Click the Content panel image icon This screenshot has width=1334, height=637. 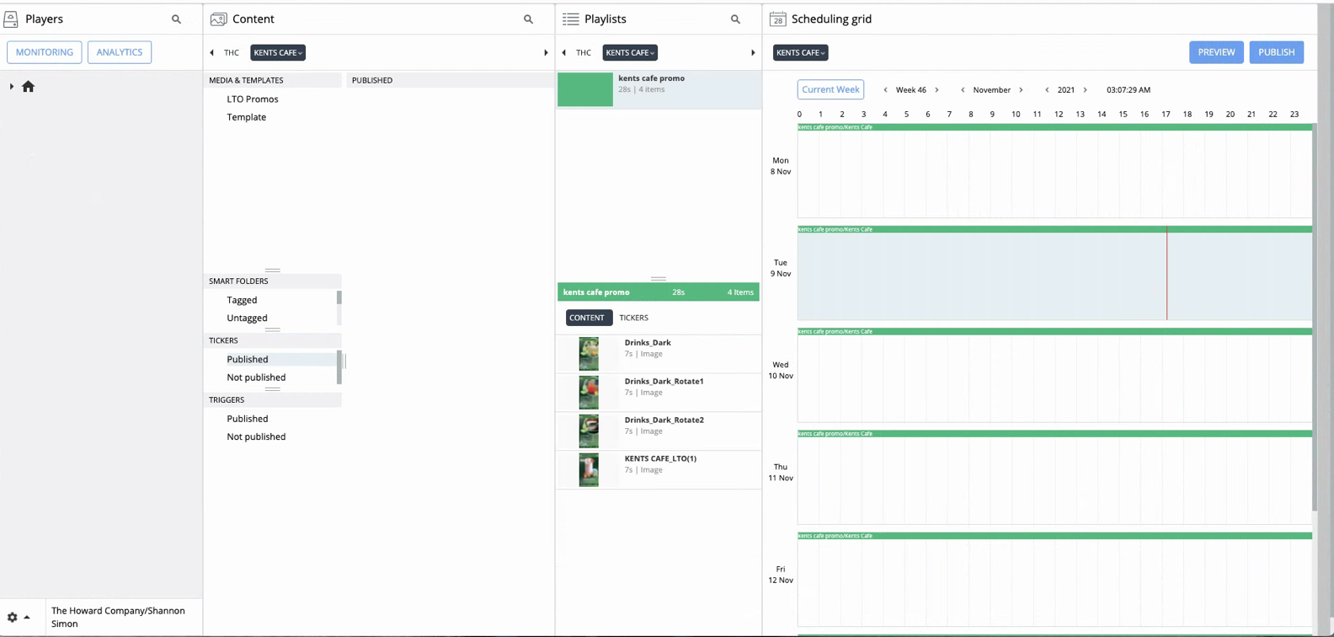pos(218,19)
